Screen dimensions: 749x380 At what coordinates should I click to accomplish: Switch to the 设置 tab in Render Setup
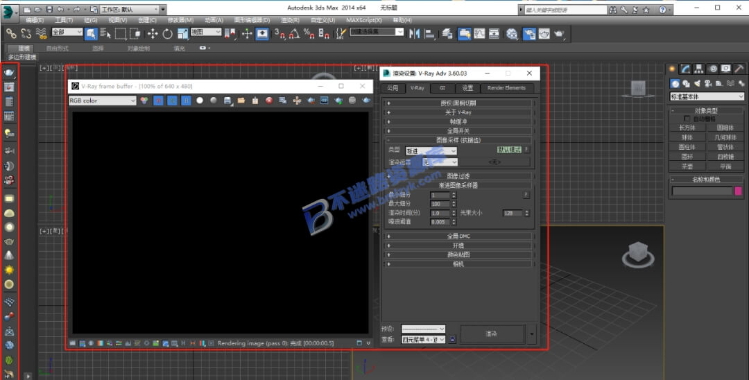pyautogui.click(x=467, y=88)
